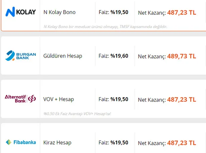Click the VOV+ Hesap extra interest note
The image size is (206, 153).
[77, 114]
